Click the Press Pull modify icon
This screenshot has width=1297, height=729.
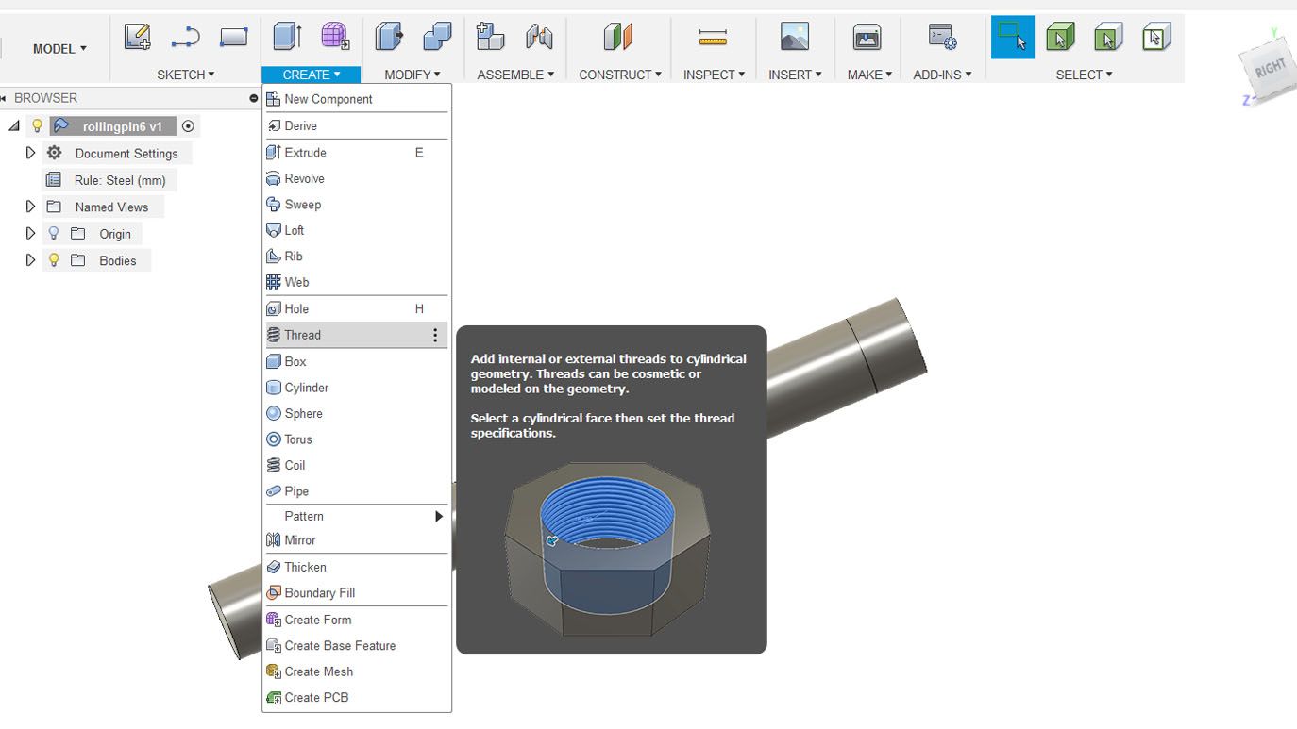tap(388, 37)
